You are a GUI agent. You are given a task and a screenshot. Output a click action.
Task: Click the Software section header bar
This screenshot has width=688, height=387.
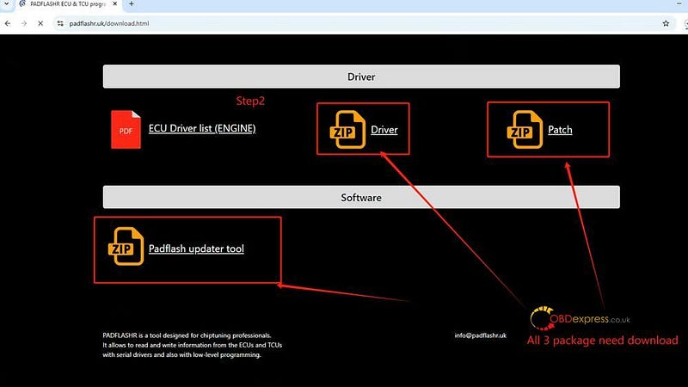[361, 197]
